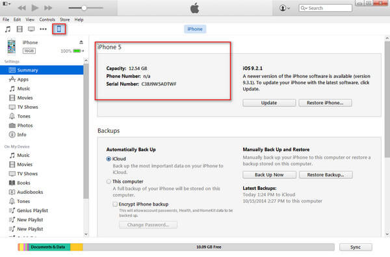Screen dimensions: 390x257
Task: Open the Movies library icon in toolbar
Action: pyautogui.click(x=19, y=29)
